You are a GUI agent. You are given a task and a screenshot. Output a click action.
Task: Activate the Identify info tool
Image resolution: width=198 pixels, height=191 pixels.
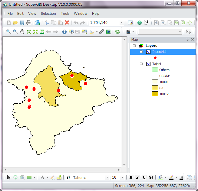[x=64, y=32]
